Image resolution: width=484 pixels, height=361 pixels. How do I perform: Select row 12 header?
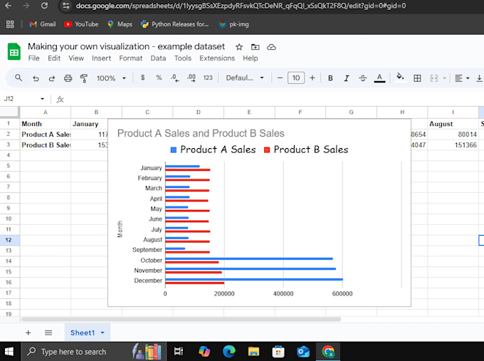click(9, 240)
